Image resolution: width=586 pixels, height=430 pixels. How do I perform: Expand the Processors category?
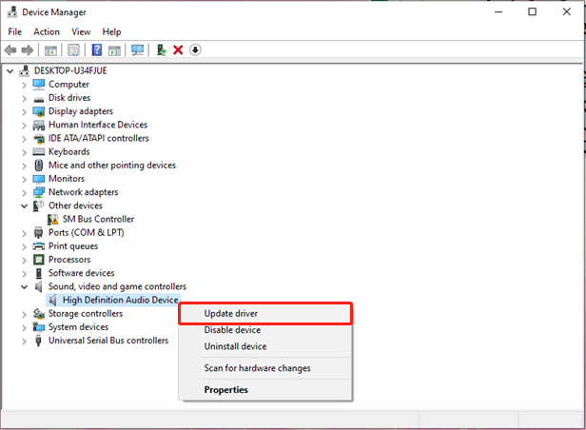pyautogui.click(x=25, y=260)
